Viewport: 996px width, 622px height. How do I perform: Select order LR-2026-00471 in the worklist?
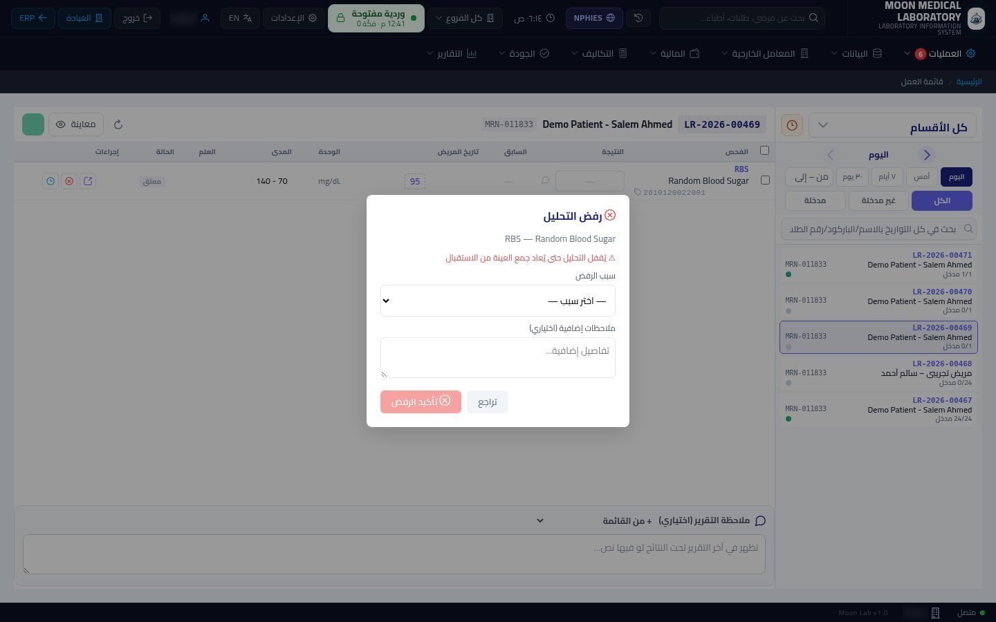click(x=878, y=265)
